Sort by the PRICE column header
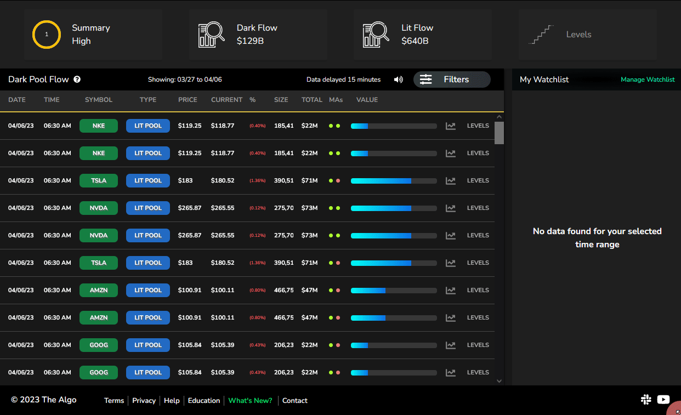 point(188,100)
